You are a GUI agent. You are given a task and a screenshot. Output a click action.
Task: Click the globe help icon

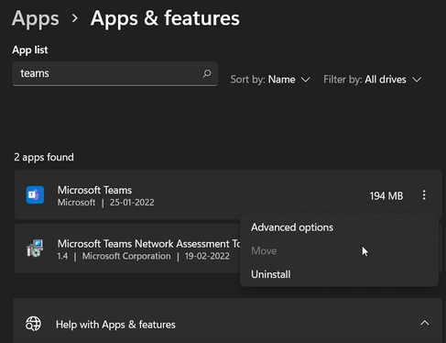33,324
